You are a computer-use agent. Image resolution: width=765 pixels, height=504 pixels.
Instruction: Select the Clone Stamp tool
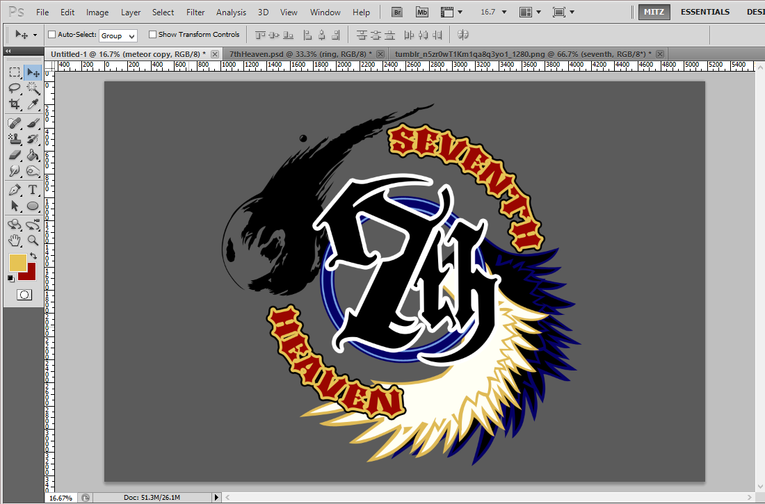15,139
